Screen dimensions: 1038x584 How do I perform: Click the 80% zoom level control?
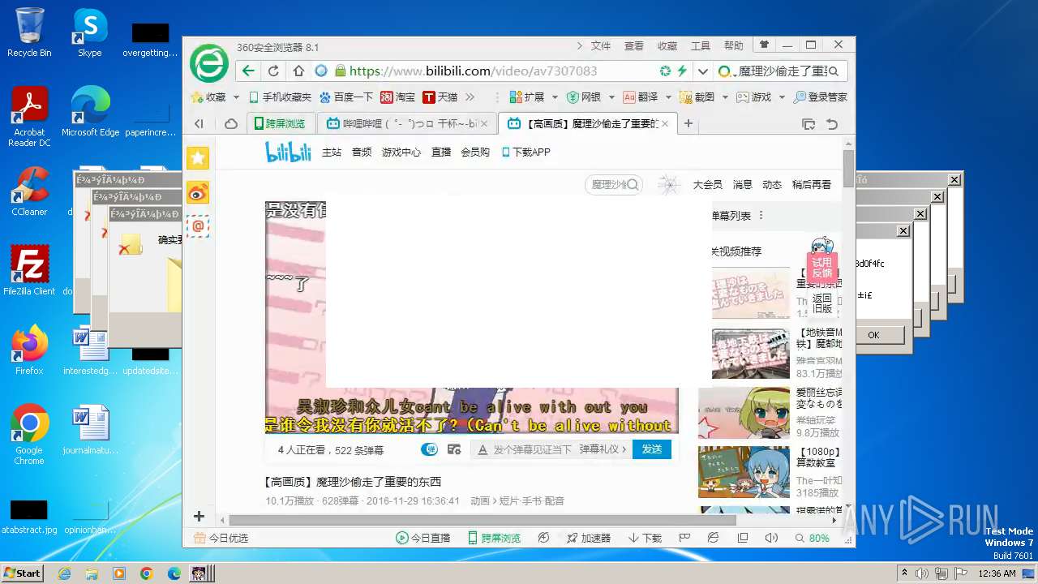point(812,538)
